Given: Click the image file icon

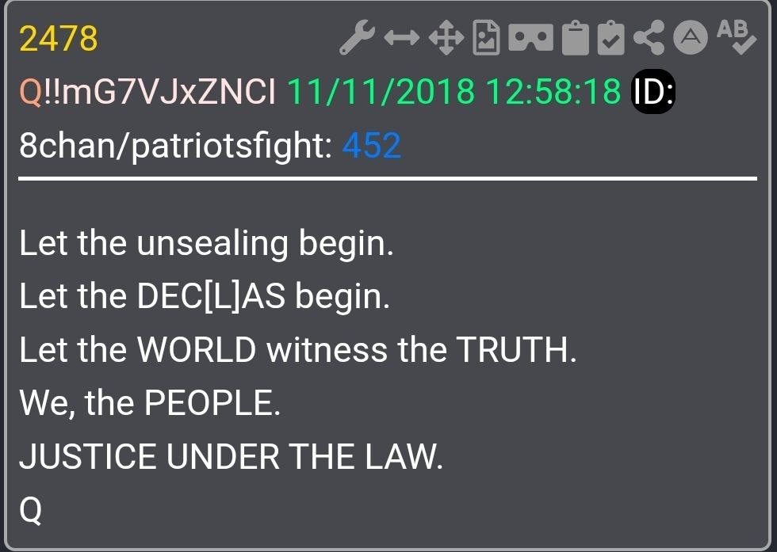Looking at the screenshot, I should [486, 37].
